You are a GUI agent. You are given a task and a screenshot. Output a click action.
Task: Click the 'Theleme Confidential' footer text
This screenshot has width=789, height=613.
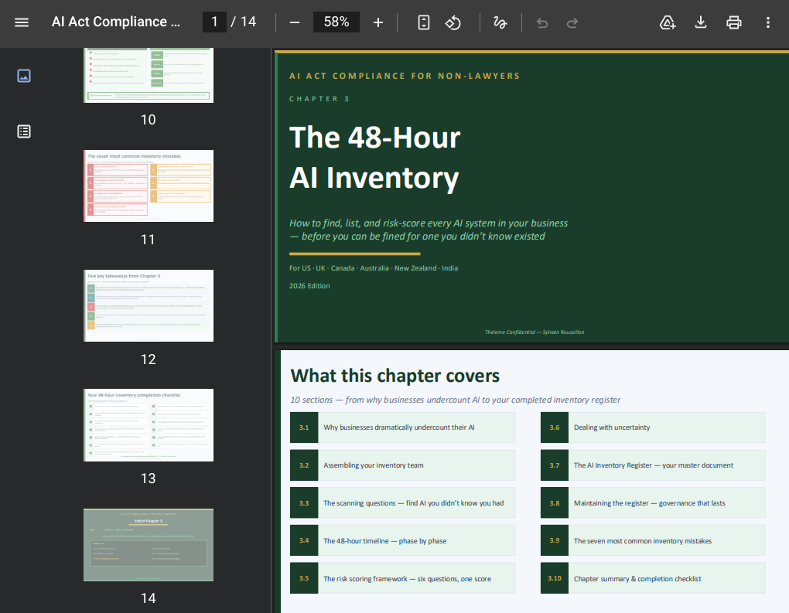(x=535, y=332)
